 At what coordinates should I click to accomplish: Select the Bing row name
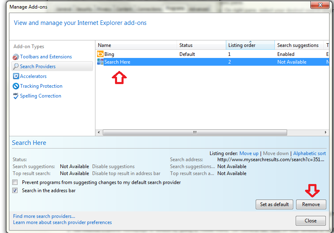(x=109, y=54)
